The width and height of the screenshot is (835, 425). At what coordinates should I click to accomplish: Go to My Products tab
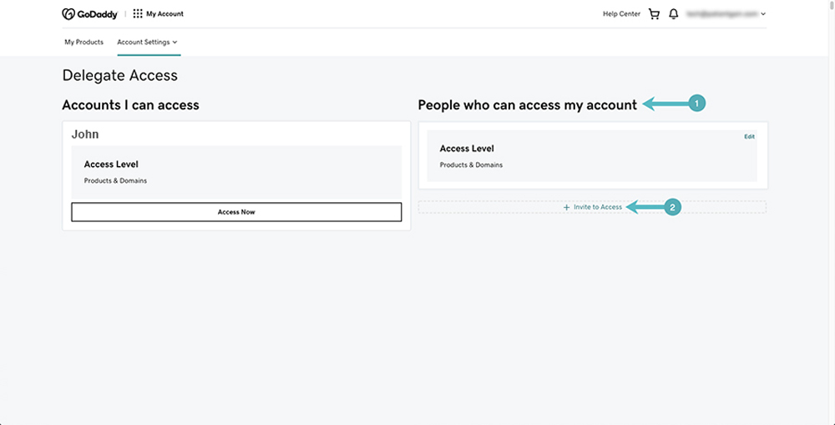pos(84,42)
